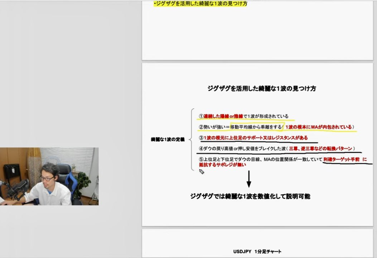Click the red text 三尊、逆三尊などの転換パターン
This screenshot has width=377, height=258.
click(320, 149)
